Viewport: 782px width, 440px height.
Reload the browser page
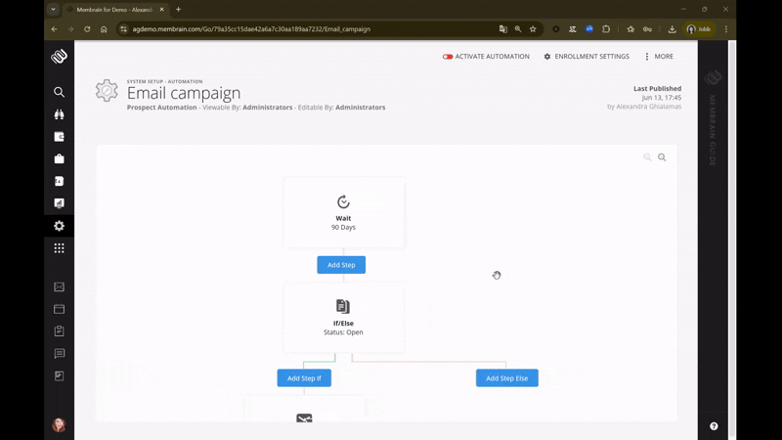pos(87,29)
